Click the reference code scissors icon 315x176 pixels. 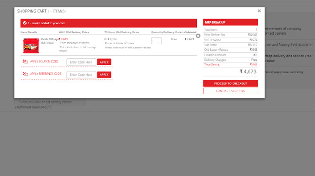[x=25, y=74]
